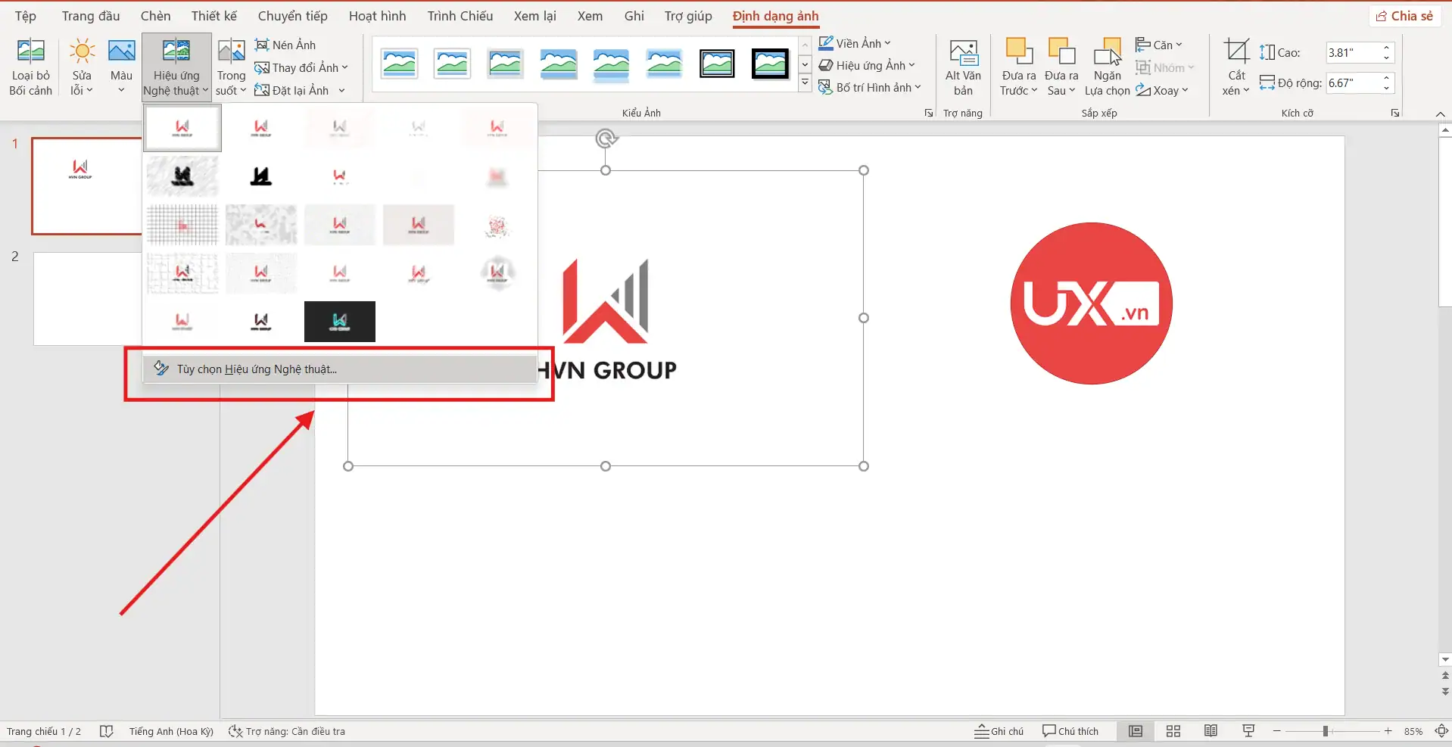
Task: Open the Bố trí Hình ảnh dropdown
Action: [x=870, y=87]
